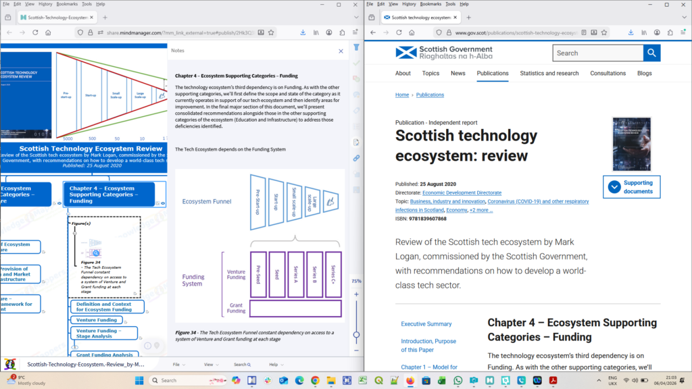
Task: Expand the '+2 more ...' topics link
Action: tap(481, 210)
